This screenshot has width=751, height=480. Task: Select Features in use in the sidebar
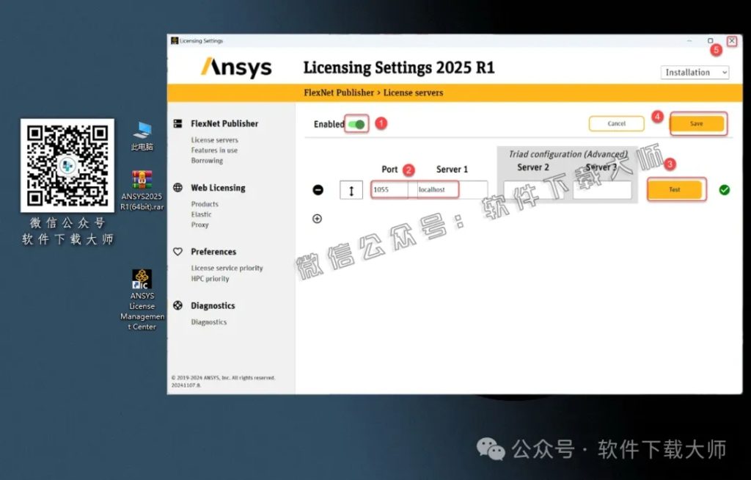point(210,151)
